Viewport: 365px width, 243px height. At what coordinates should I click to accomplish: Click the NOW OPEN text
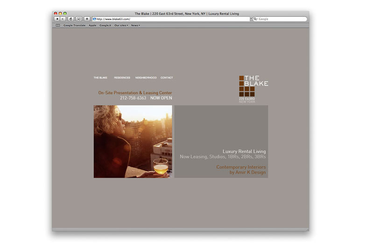point(161,98)
